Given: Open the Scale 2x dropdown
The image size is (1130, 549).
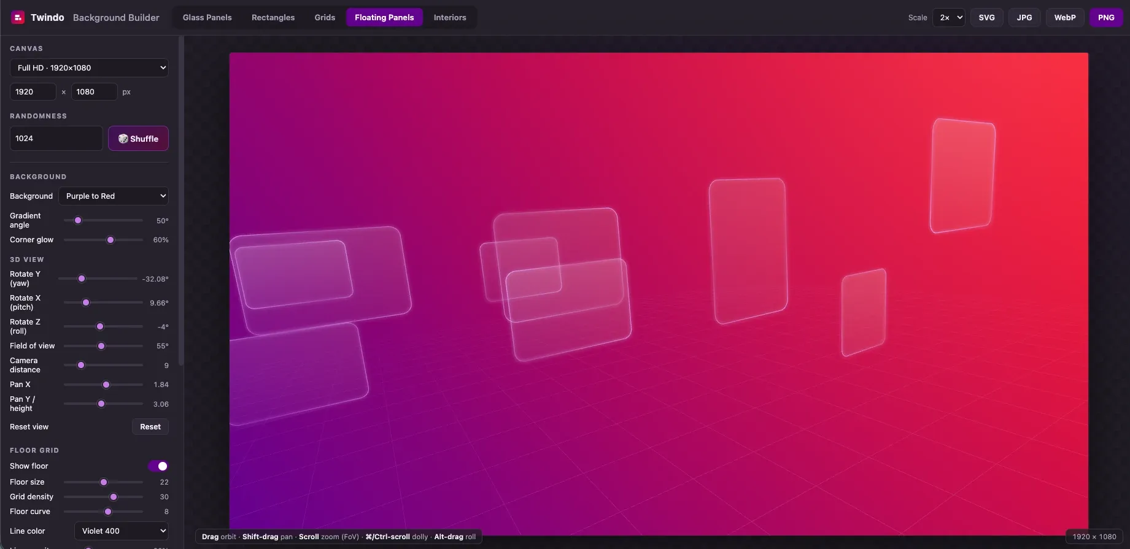Looking at the screenshot, I should pyautogui.click(x=949, y=17).
